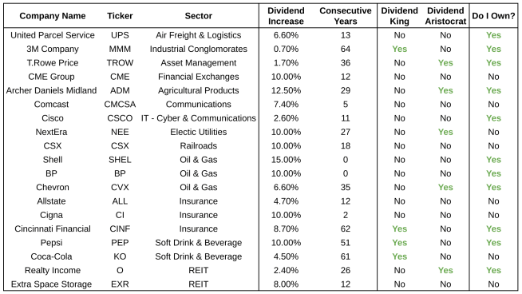522x294 pixels.
Task: Select the Dividend Increase header cell
Action: (x=286, y=16)
